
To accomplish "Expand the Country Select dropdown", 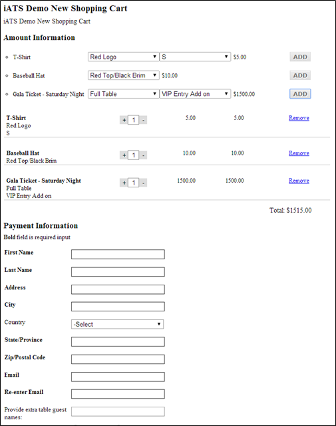I will coord(117,324).
